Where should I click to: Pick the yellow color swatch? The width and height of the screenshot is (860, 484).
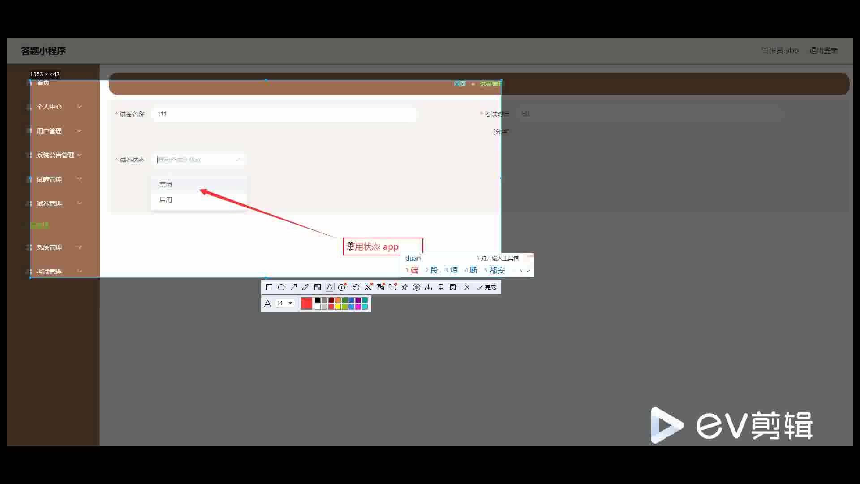[x=338, y=307]
